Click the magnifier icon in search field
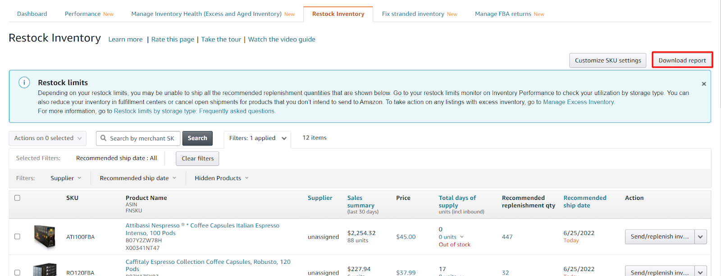721x276 pixels. coord(104,138)
